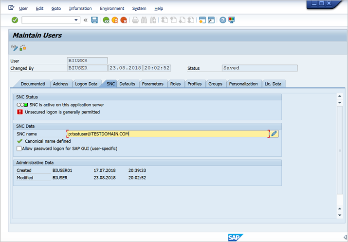
Task: Click the Changed By BIUSER field
Action: pyautogui.click(x=87, y=68)
